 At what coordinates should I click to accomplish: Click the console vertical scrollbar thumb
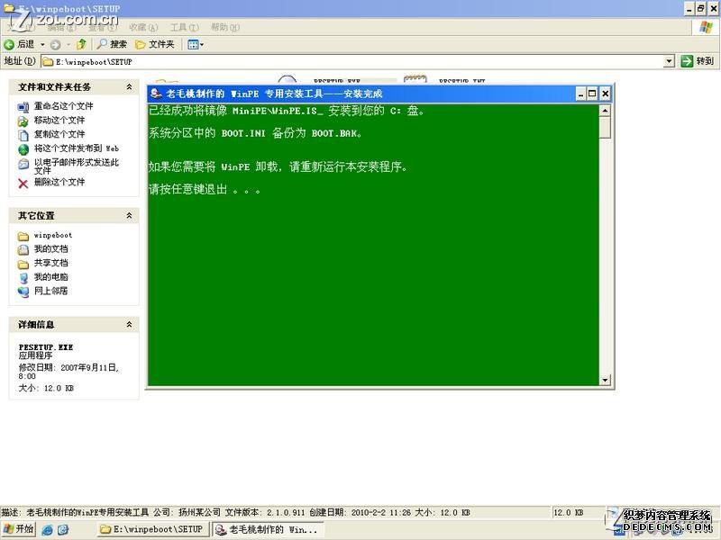tap(605, 127)
